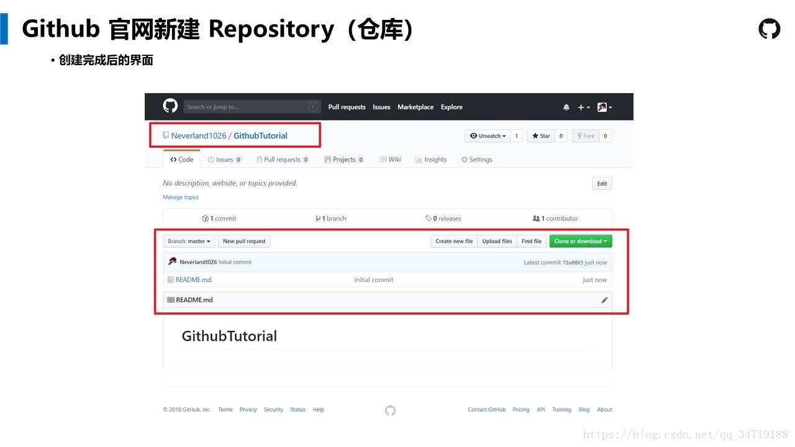The width and height of the screenshot is (795, 447).
Task: Star the repository
Action: pos(541,136)
